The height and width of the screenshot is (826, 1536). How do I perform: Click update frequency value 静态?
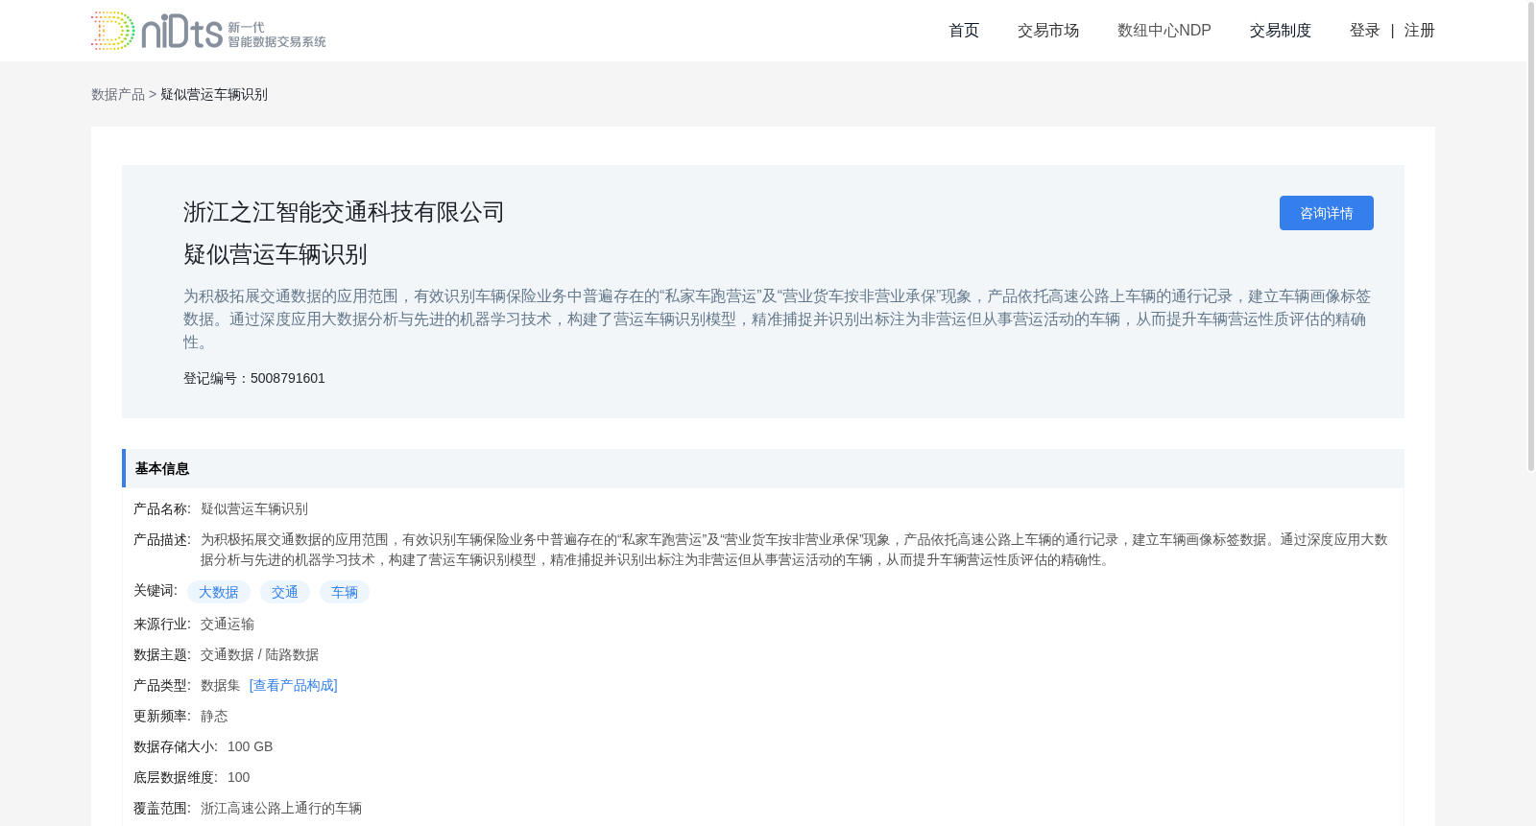click(x=214, y=716)
